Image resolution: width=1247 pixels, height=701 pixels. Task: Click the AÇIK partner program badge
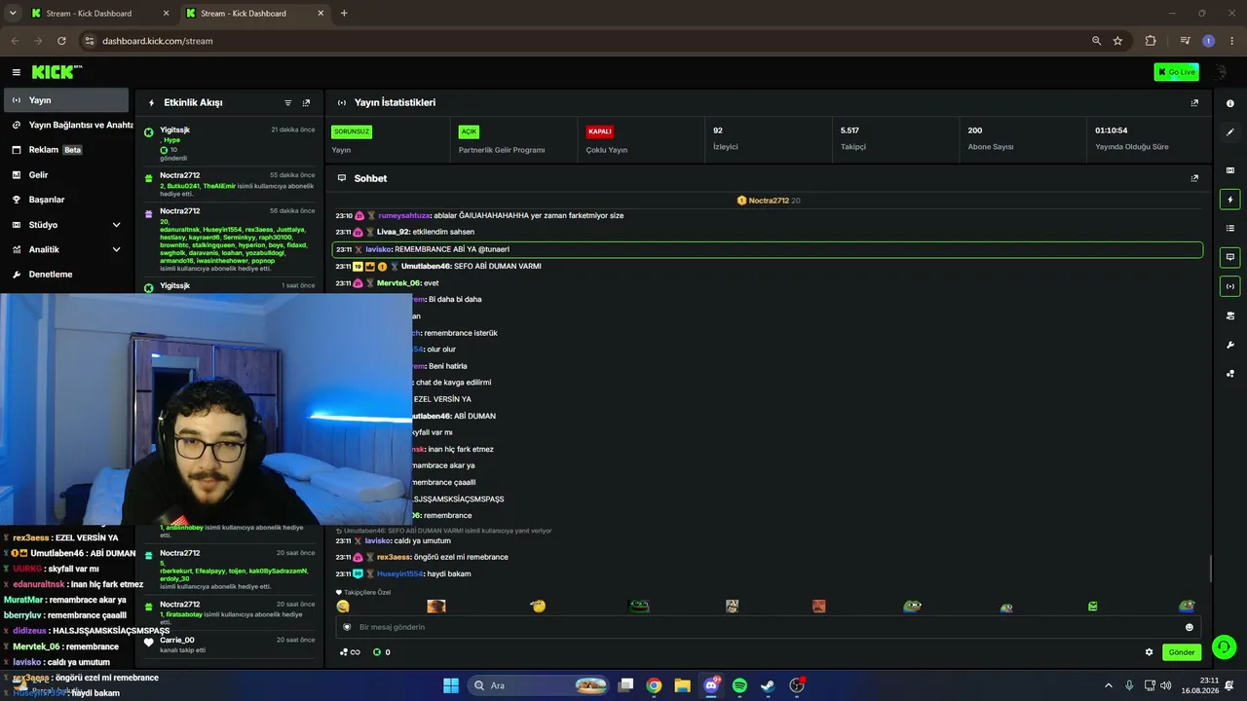pos(469,131)
